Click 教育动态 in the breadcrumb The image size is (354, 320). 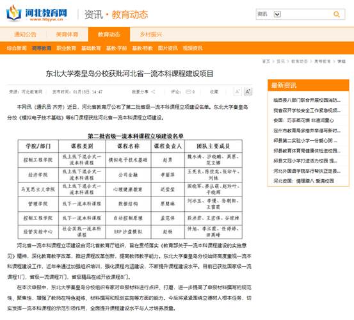[300, 61]
